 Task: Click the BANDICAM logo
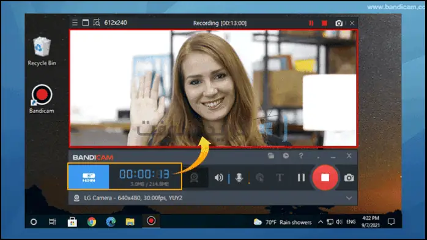point(93,157)
